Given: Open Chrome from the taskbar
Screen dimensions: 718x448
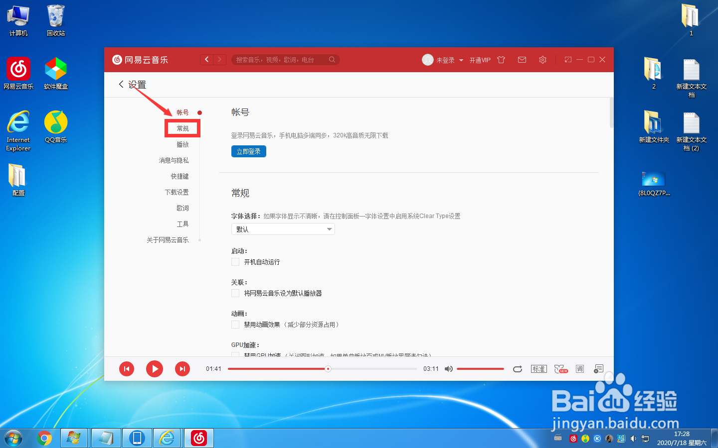Looking at the screenshot, I should point(44,438).
